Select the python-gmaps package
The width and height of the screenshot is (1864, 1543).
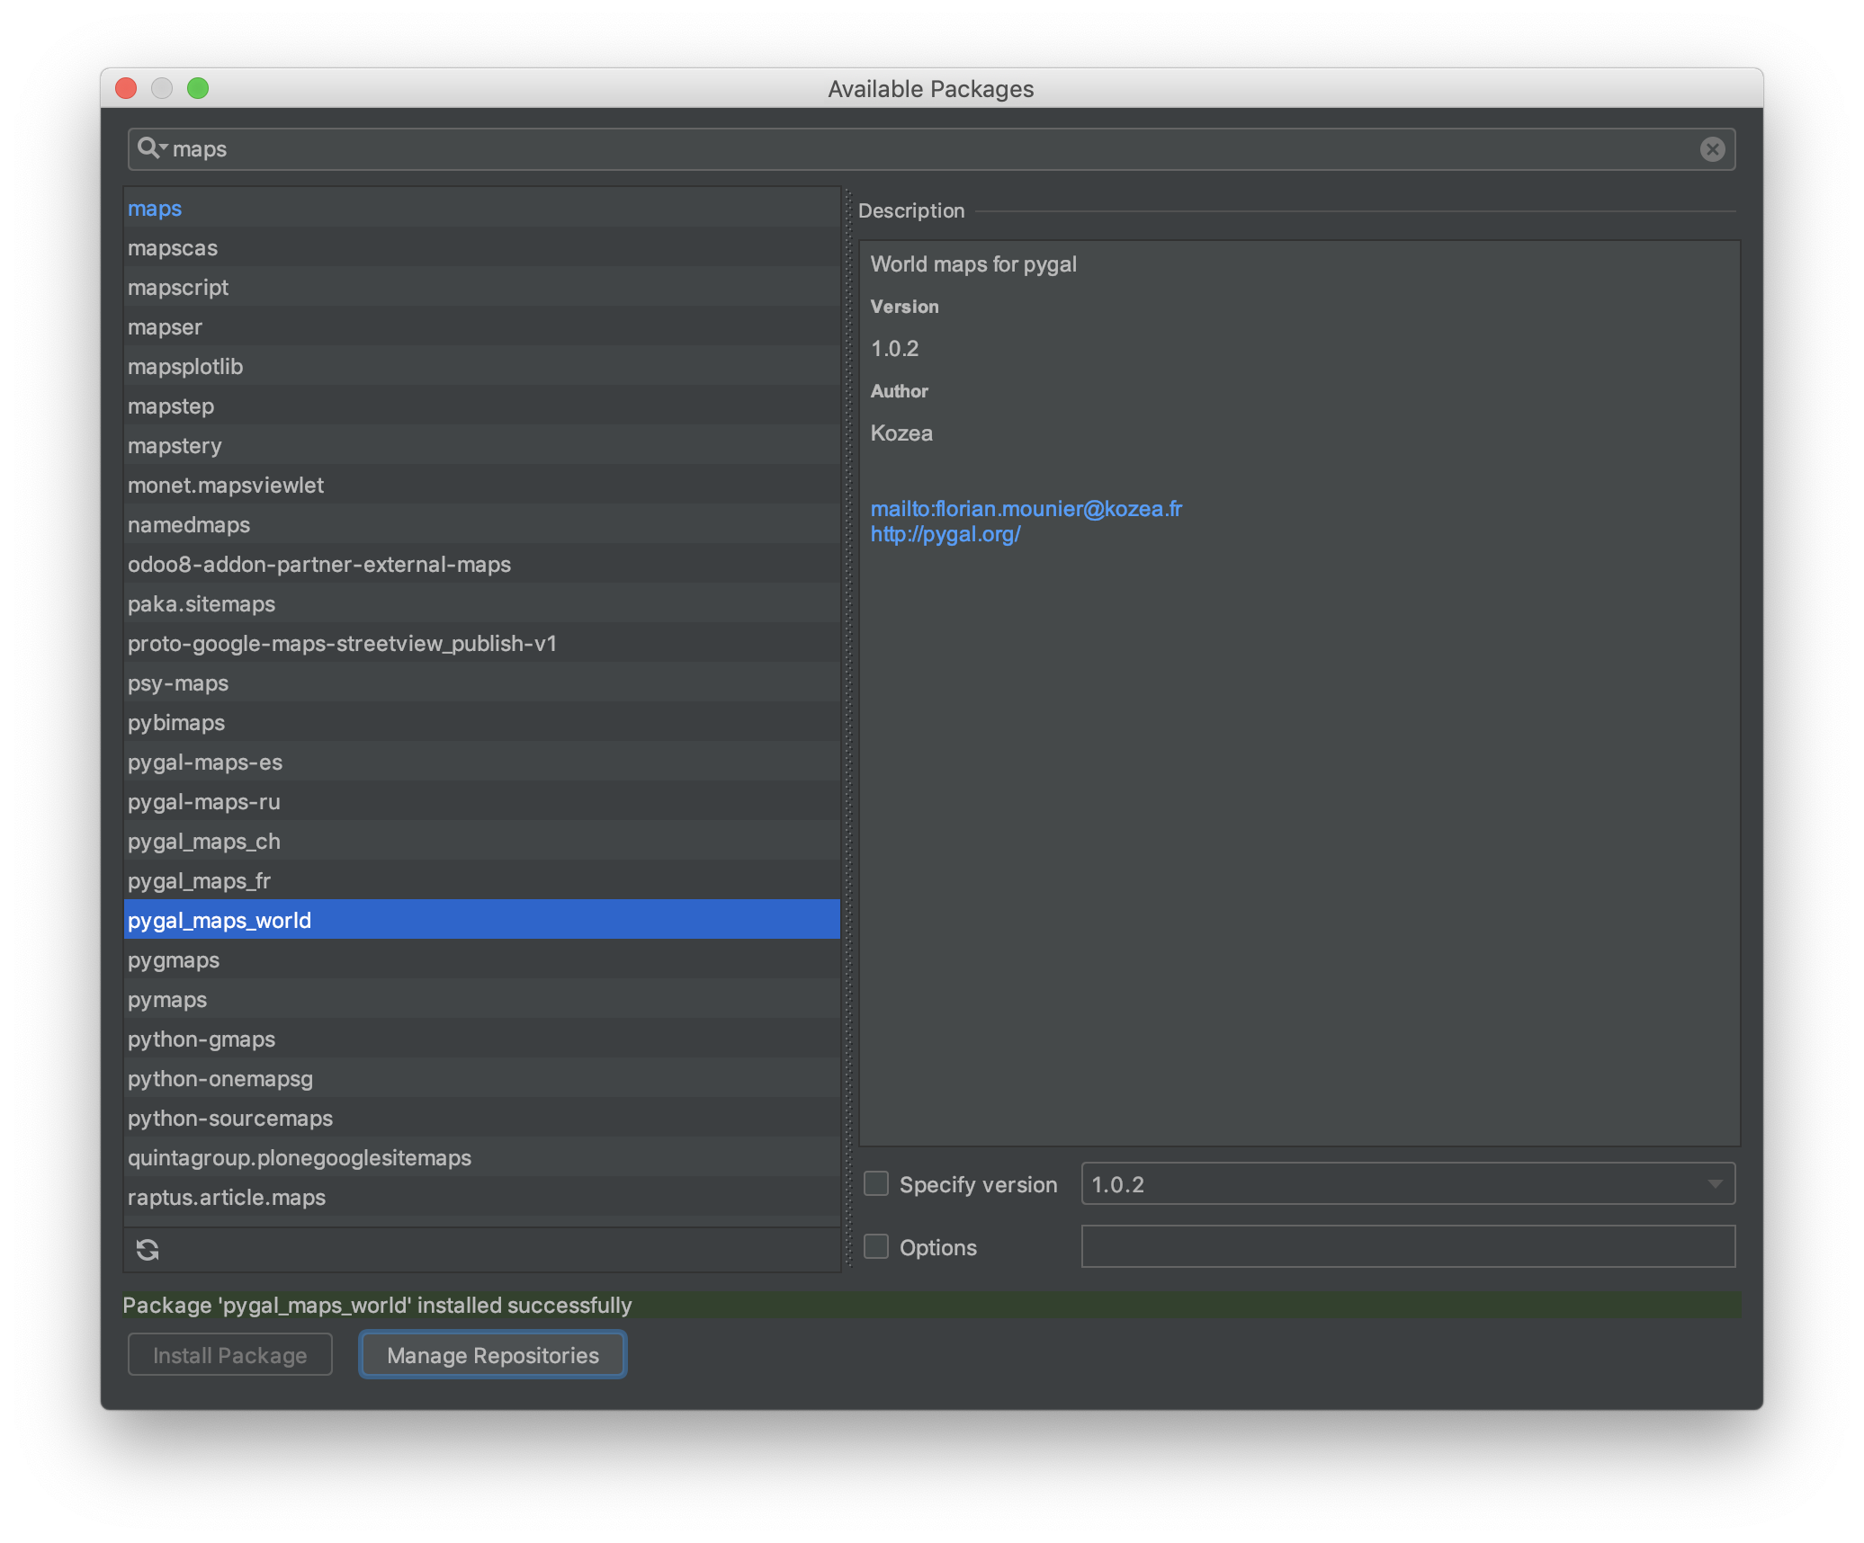(202, 1039)
